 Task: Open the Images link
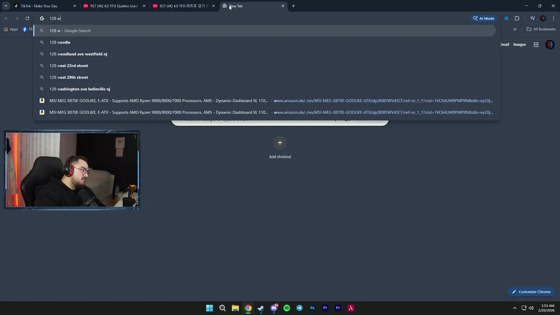pos(519,45)
